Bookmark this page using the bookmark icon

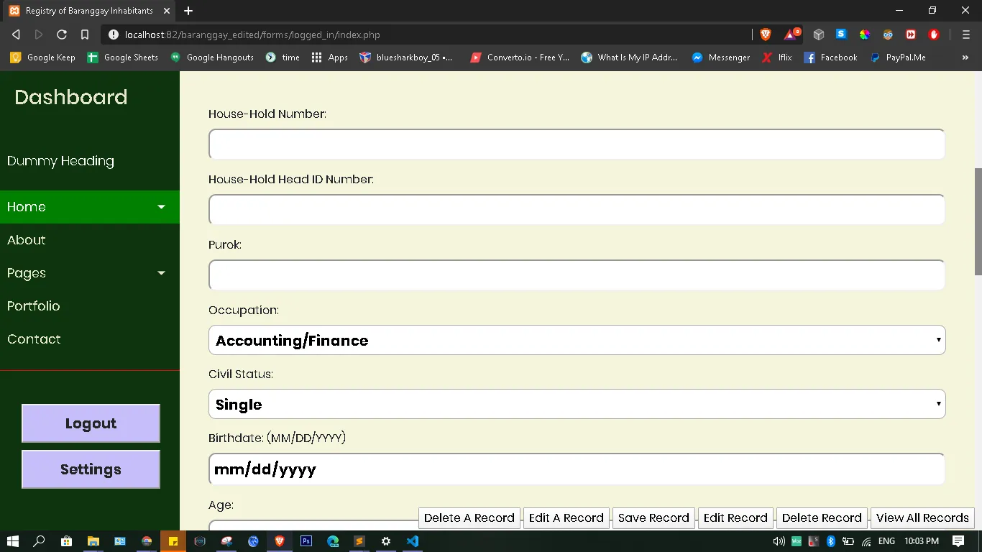85,34
